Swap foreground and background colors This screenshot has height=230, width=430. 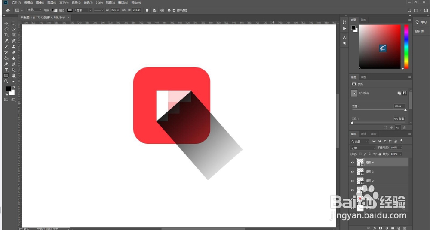(x=14, y=87)
